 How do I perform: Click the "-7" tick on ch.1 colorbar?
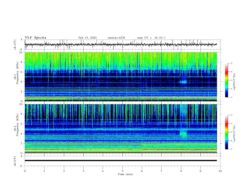click(231, 97)
